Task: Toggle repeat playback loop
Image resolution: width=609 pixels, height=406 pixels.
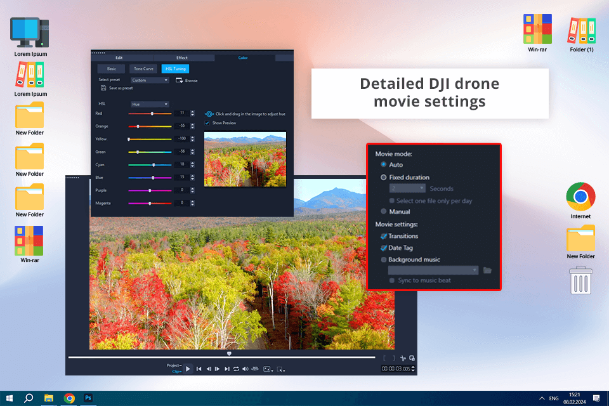Action: [x=236, y=369]
